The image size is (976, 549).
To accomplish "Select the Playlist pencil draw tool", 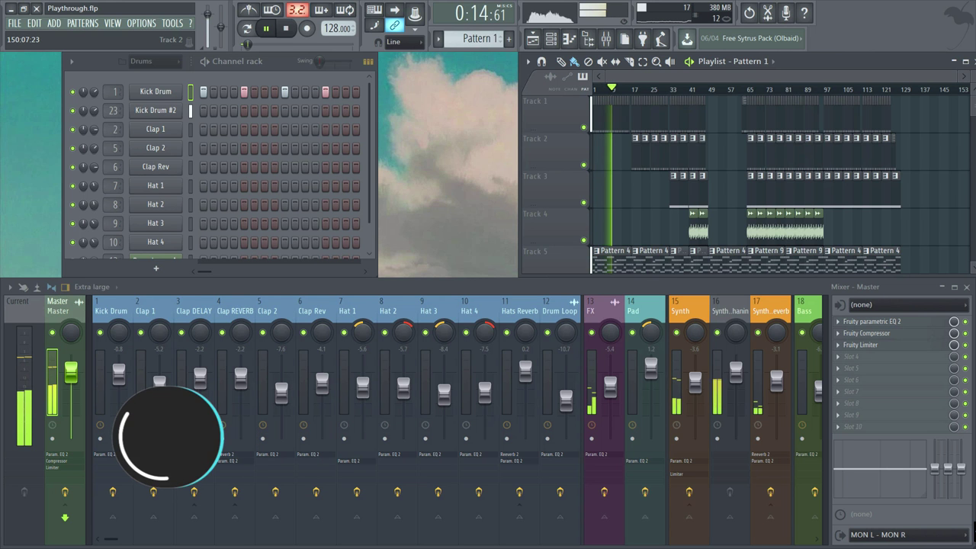I will point(561,63).
